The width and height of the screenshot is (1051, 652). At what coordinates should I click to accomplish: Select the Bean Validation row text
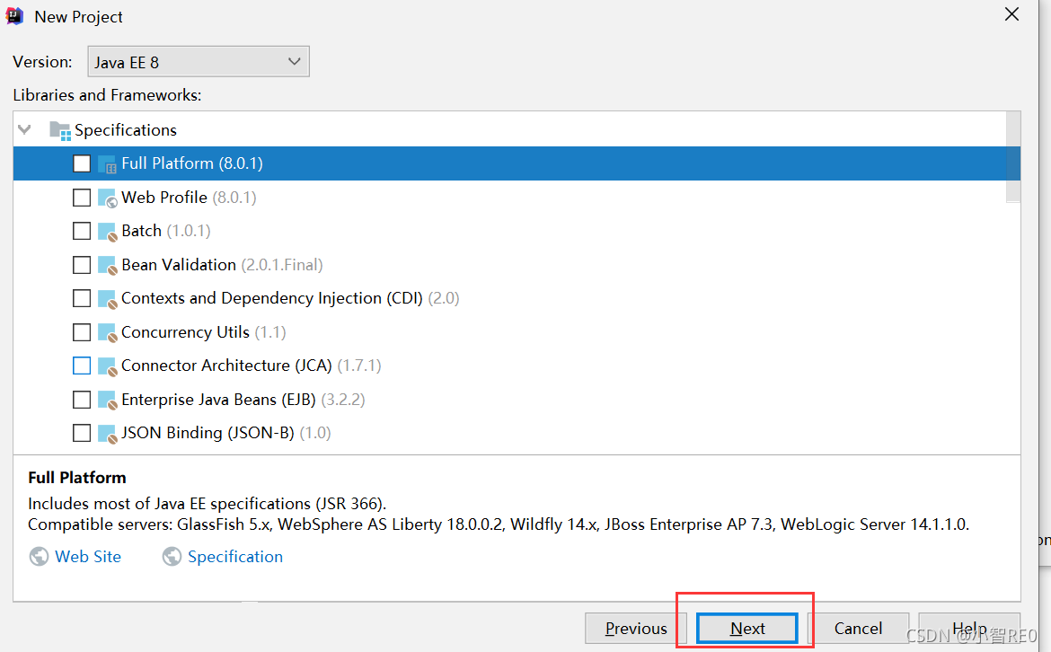click(x=178, y=265)
